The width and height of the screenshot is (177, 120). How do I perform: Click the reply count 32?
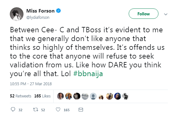tap(20, 110)
